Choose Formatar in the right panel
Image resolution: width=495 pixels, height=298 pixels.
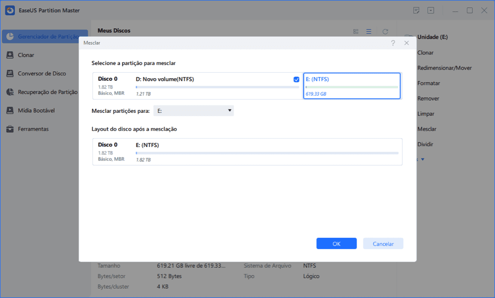[x=429, y=83]
